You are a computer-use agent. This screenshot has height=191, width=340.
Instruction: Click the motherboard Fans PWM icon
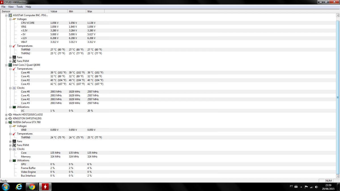[14, 61]
